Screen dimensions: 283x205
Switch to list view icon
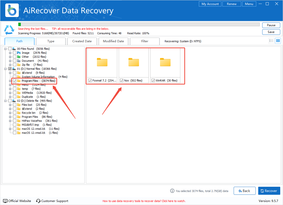coord(271,41)
